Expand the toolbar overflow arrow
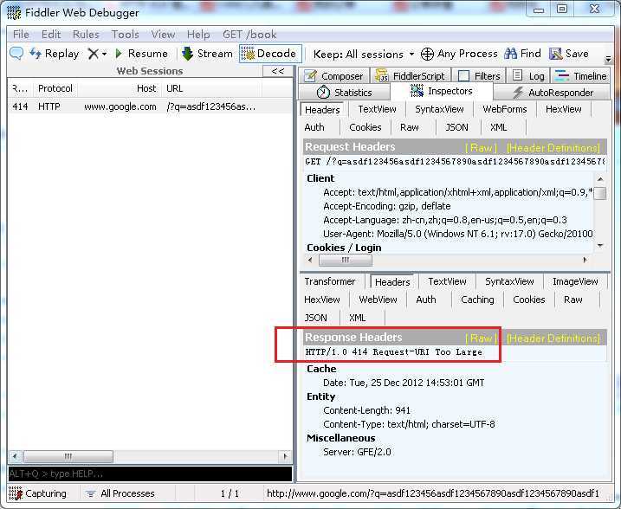The height and width of the screenshot is (509, 621). pos(608,60)
